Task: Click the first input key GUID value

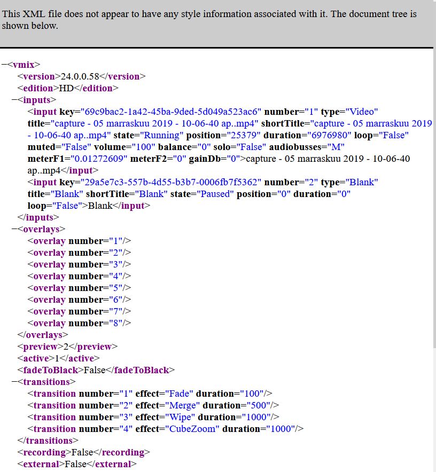Action: coord(170,112)
